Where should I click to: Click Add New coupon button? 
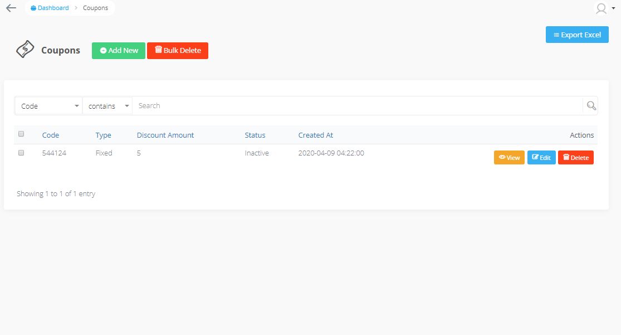coord(119,51)
